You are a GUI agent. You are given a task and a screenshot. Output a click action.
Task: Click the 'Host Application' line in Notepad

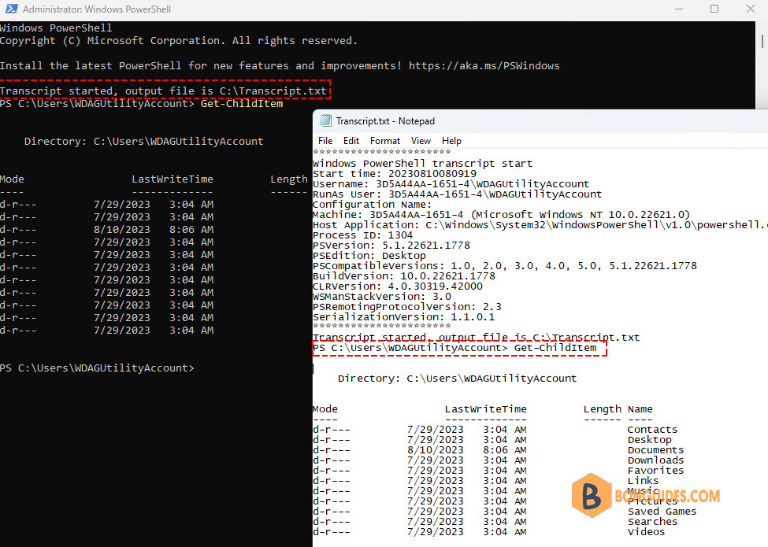(540, 225)
